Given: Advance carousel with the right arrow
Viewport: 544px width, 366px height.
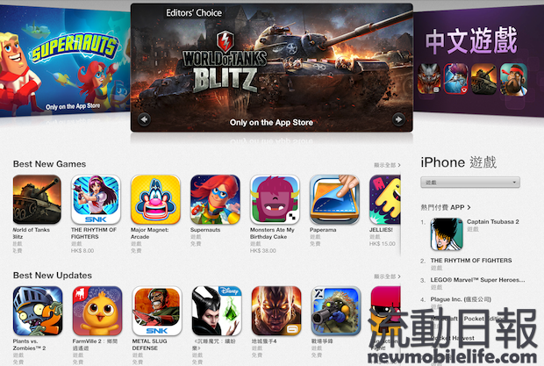Looking at the screenshot, I should click(x=398, y=119).
